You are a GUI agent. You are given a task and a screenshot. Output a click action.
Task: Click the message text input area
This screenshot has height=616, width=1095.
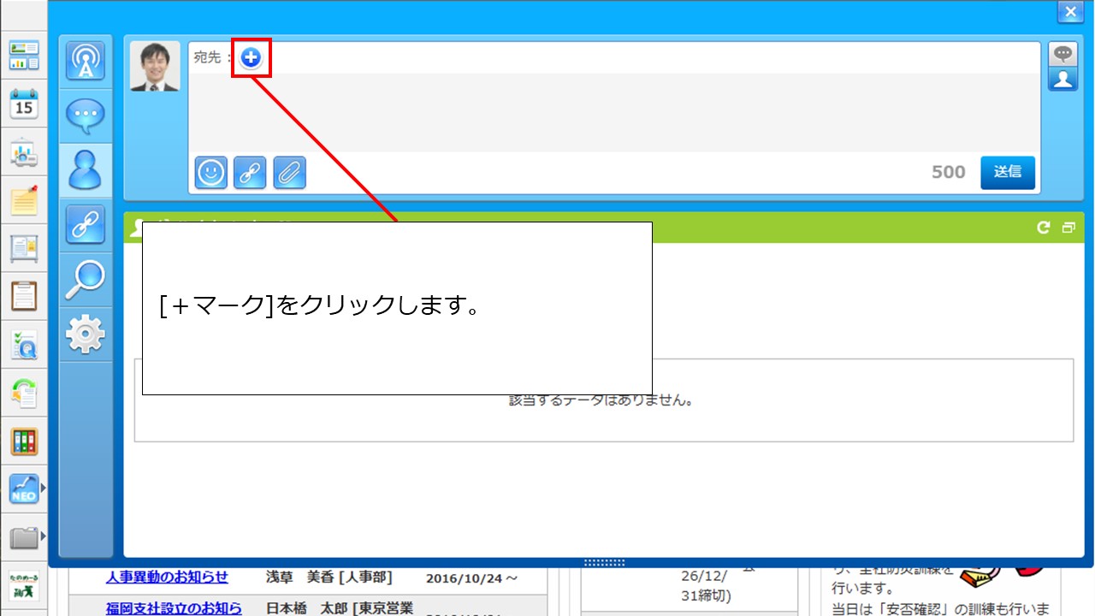[613, 111]
